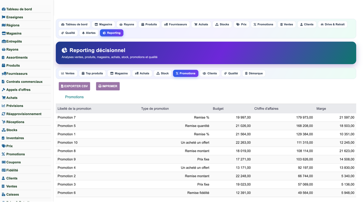Click the map icon beside Régions
Screen dimensions: 363x224
[4, 25]
